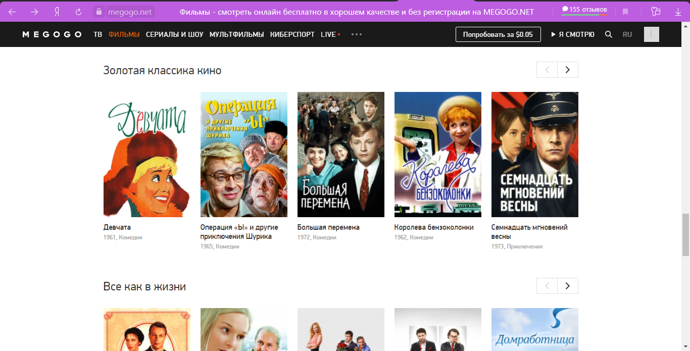Click Попробовать за $0.05 button
The height and width of the screenshot is (351, 690).
pos(498,34)
